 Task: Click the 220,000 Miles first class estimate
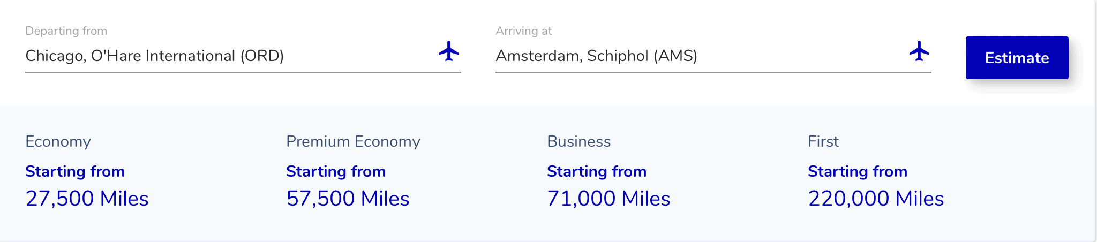tap(876, 199)
